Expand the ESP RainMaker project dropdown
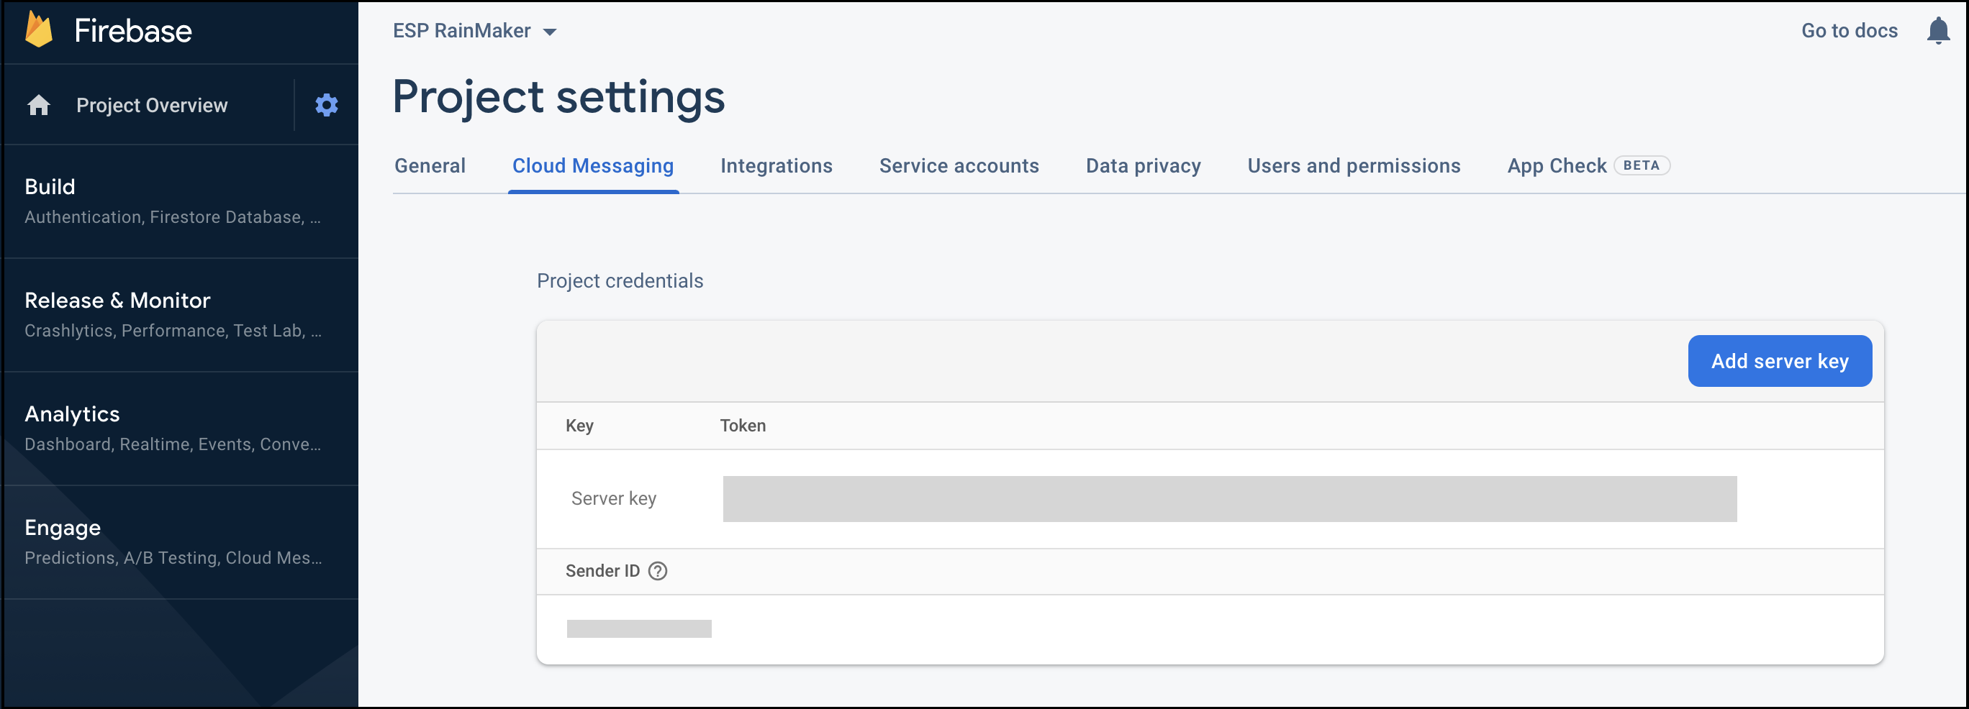 point(475,30)
